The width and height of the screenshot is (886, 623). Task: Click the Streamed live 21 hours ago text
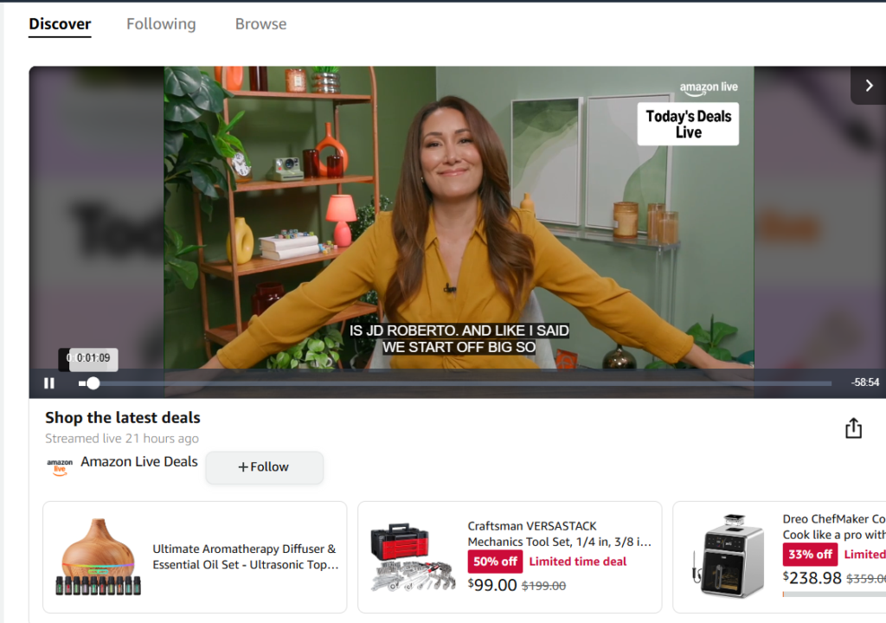click(x=122, y=438)
